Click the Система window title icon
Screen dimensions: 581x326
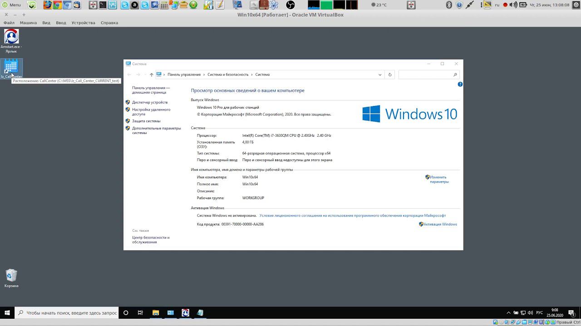[x=128, y=64]
